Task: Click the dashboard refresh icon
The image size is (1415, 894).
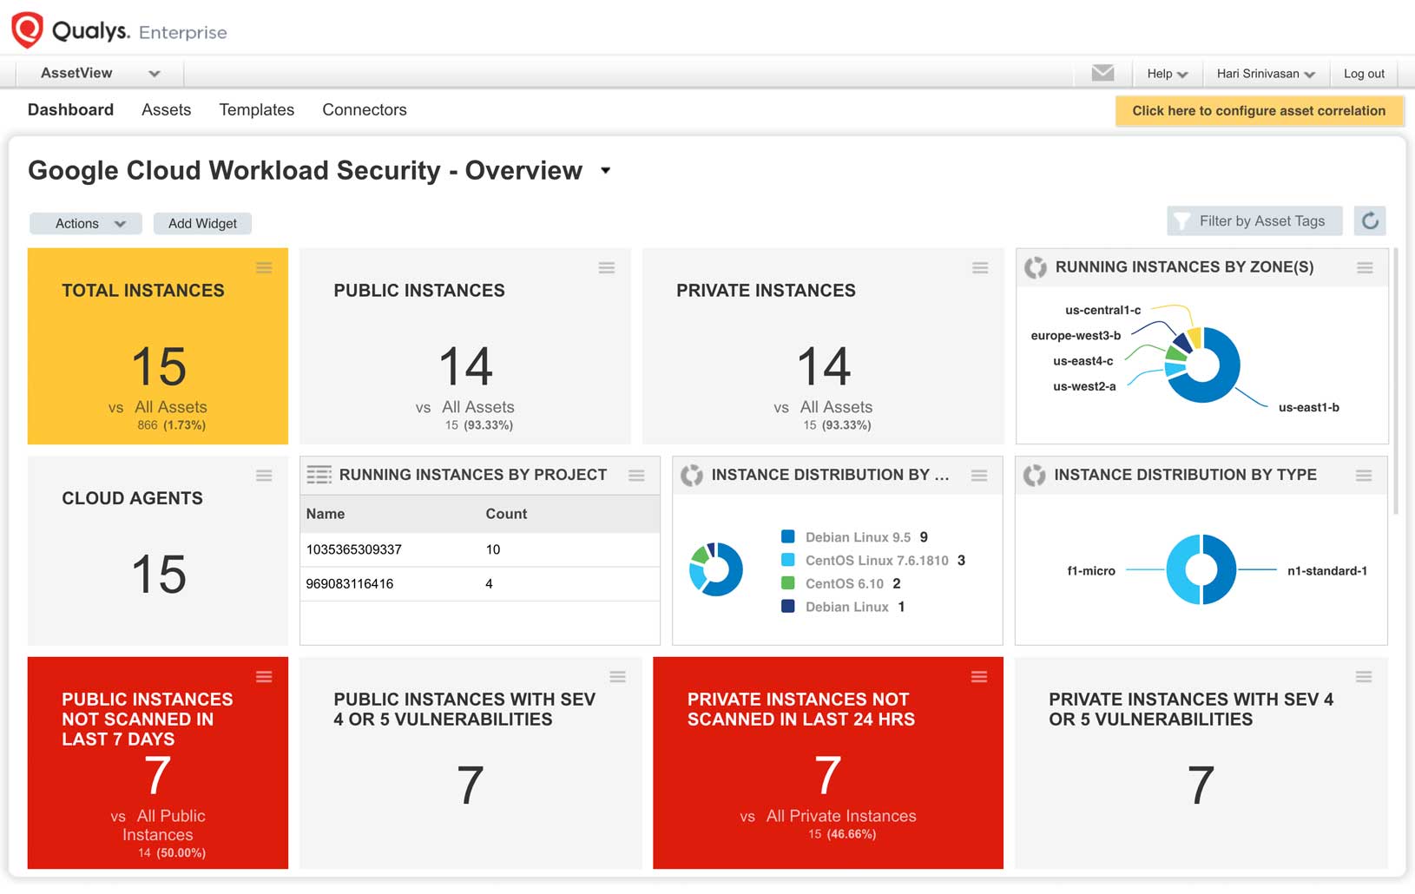Action: (1370, 220)
